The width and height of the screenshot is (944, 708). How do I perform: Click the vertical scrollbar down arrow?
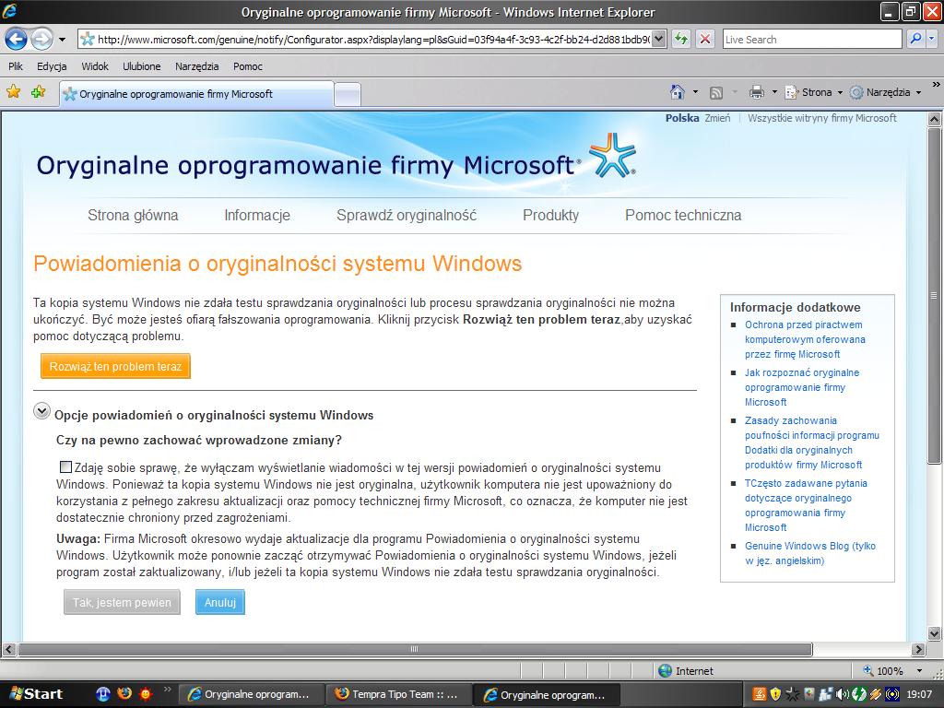tap(935, 632)
